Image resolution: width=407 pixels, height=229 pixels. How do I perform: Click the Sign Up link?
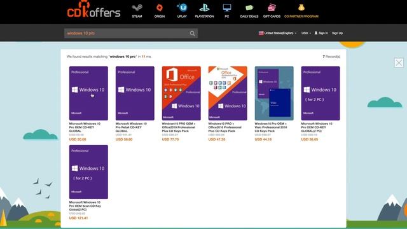click(337, 33)
